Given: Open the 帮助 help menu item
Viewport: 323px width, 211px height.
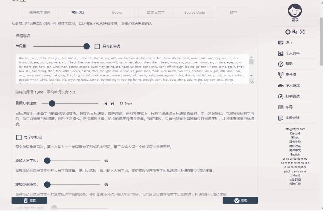Looking at the screenshot, I should [x=289, y=64].
